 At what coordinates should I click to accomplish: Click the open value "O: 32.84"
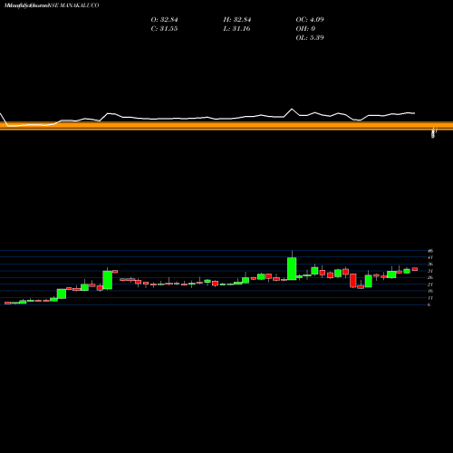164,20
